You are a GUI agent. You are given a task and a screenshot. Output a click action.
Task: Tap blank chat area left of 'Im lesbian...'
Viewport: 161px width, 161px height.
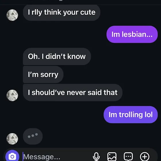pos(53,34)
